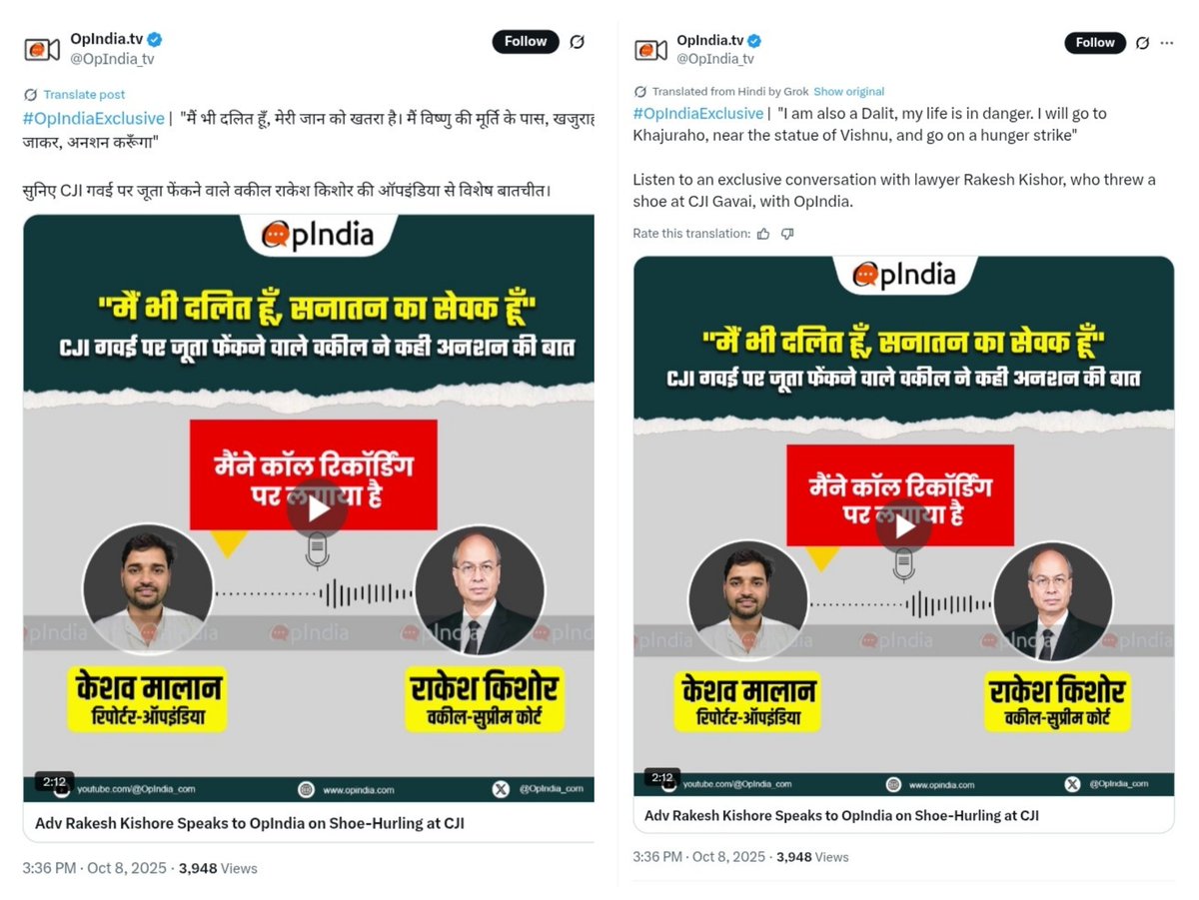Follow OpIndia.tv from the Hindi post

click(526, 42)
